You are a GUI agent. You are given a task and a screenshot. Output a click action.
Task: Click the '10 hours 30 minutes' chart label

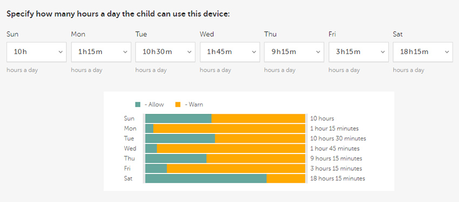tap(338, 138)
